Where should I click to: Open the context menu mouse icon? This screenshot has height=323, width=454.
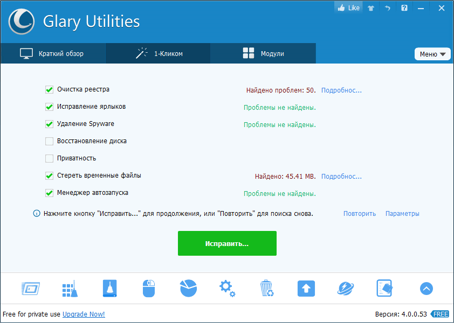click(149, 289)
